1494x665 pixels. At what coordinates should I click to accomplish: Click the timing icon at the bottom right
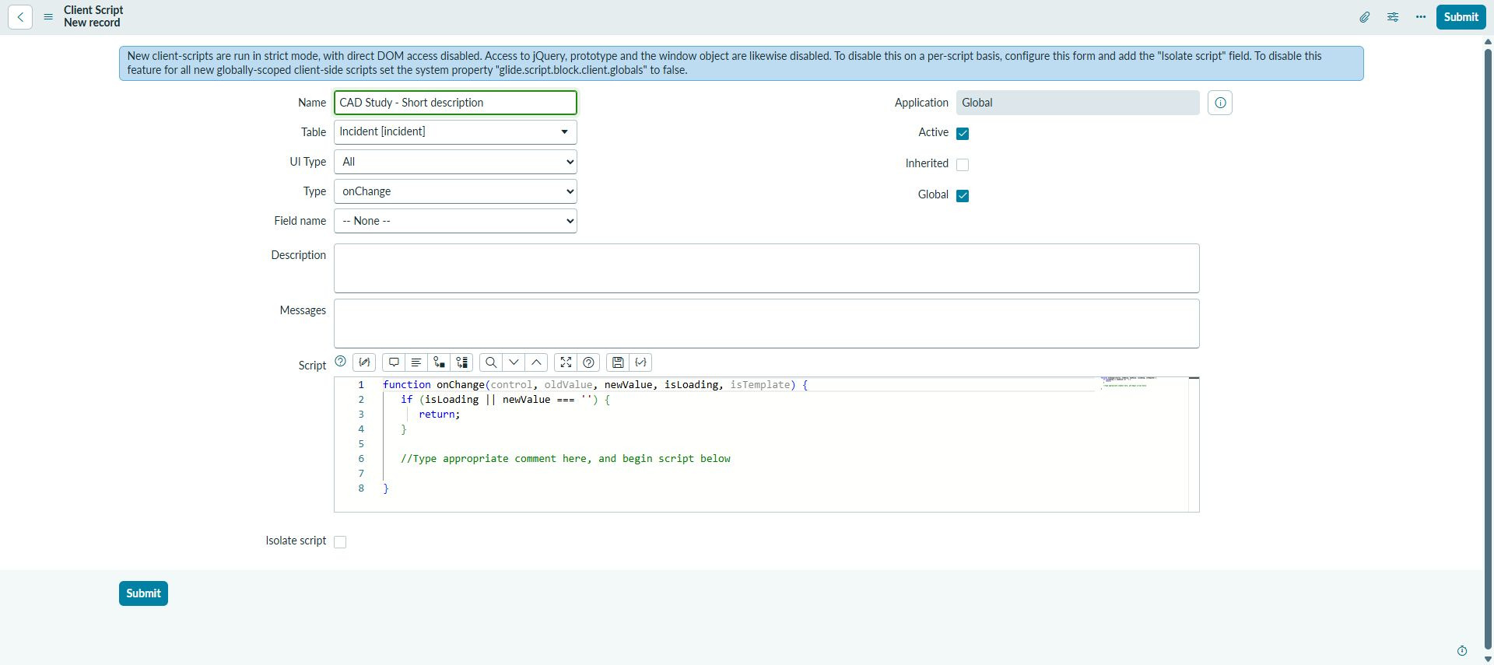point(1462,651)
